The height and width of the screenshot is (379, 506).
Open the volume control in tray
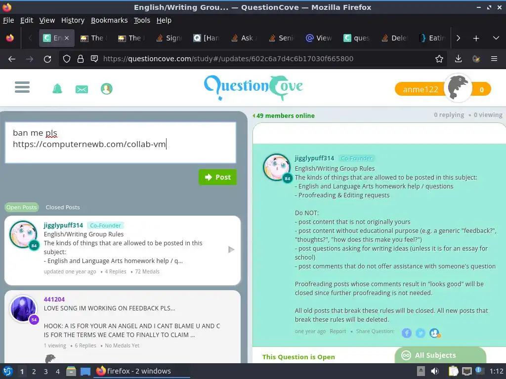click(435, 371)
